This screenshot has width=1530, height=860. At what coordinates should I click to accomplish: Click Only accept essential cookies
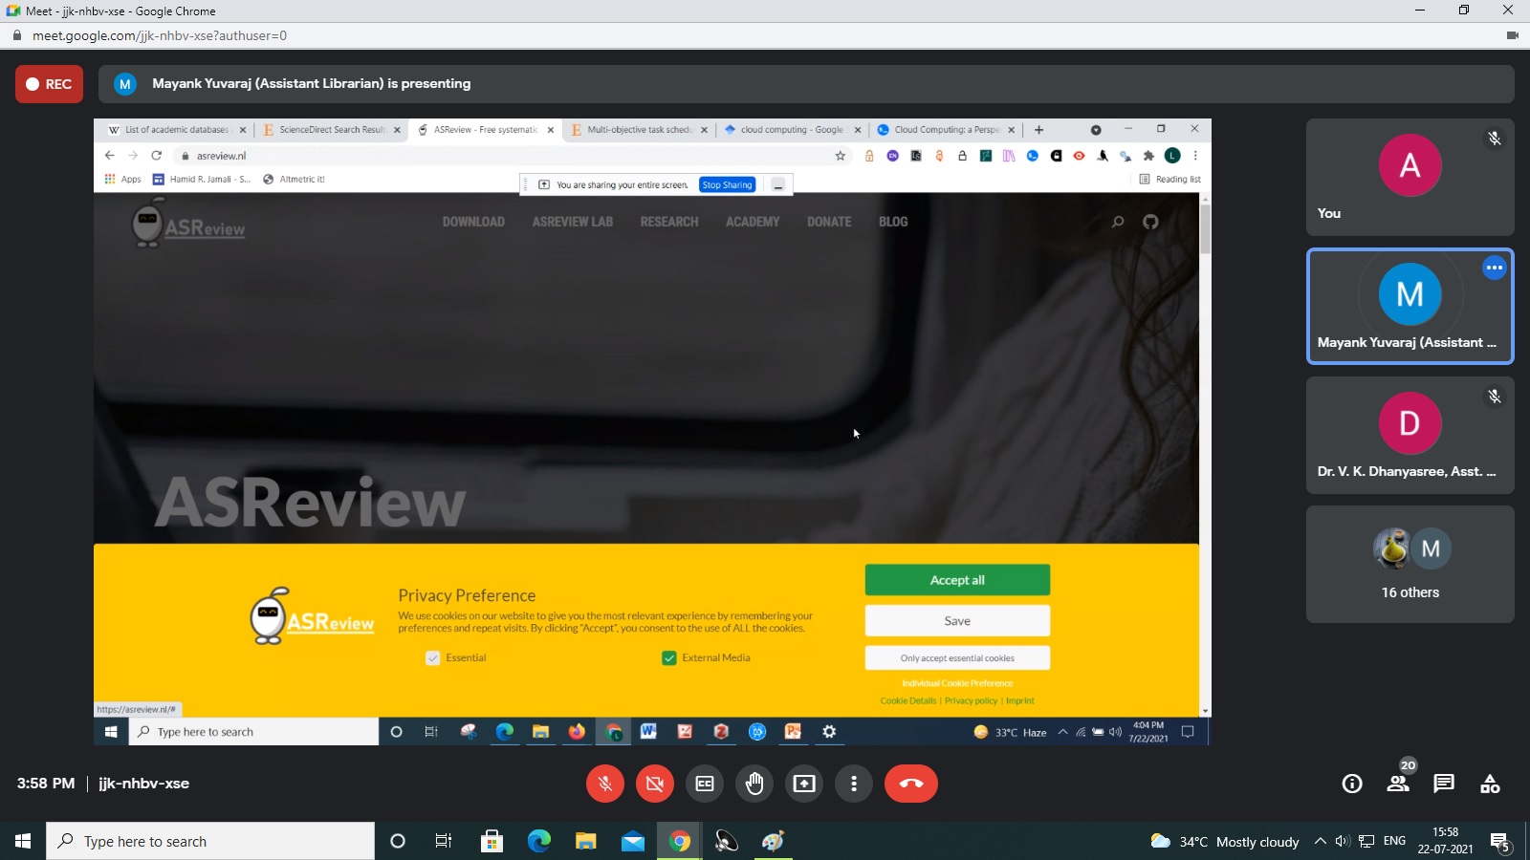pos(957,658)
